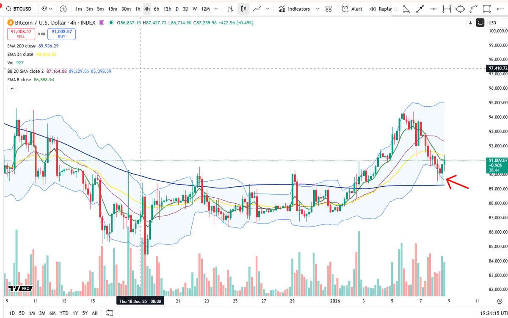
Task: Set the date range to 3M
Action: pyautogui.click(x=42, y=313)
